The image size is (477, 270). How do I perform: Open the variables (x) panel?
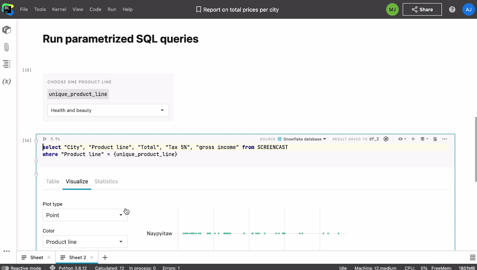7,82
